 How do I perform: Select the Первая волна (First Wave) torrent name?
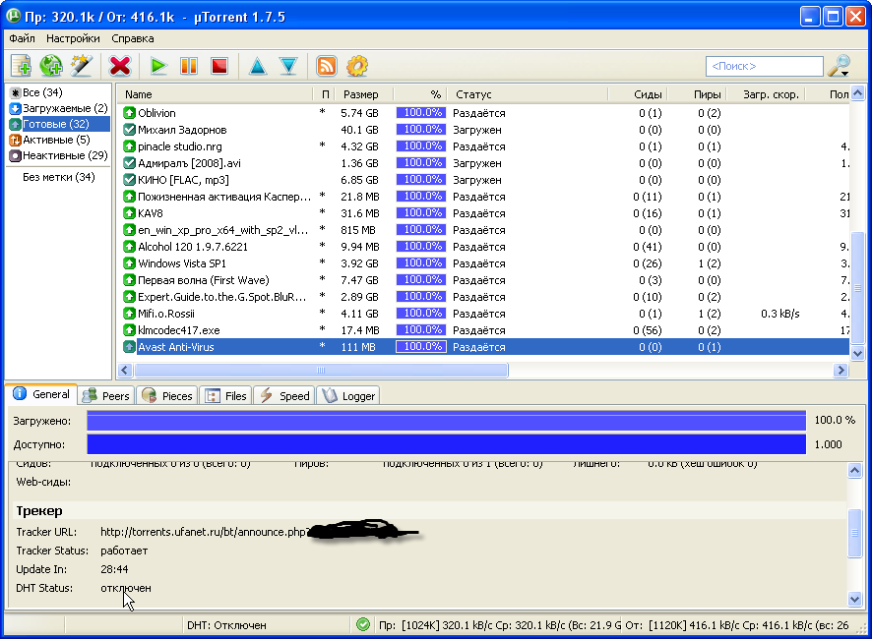point(204,280)
